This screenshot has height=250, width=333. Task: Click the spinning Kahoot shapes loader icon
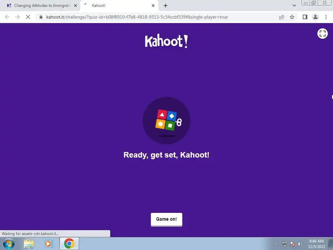[166, 120]
